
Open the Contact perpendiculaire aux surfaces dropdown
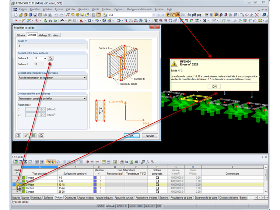pos(52,78)
